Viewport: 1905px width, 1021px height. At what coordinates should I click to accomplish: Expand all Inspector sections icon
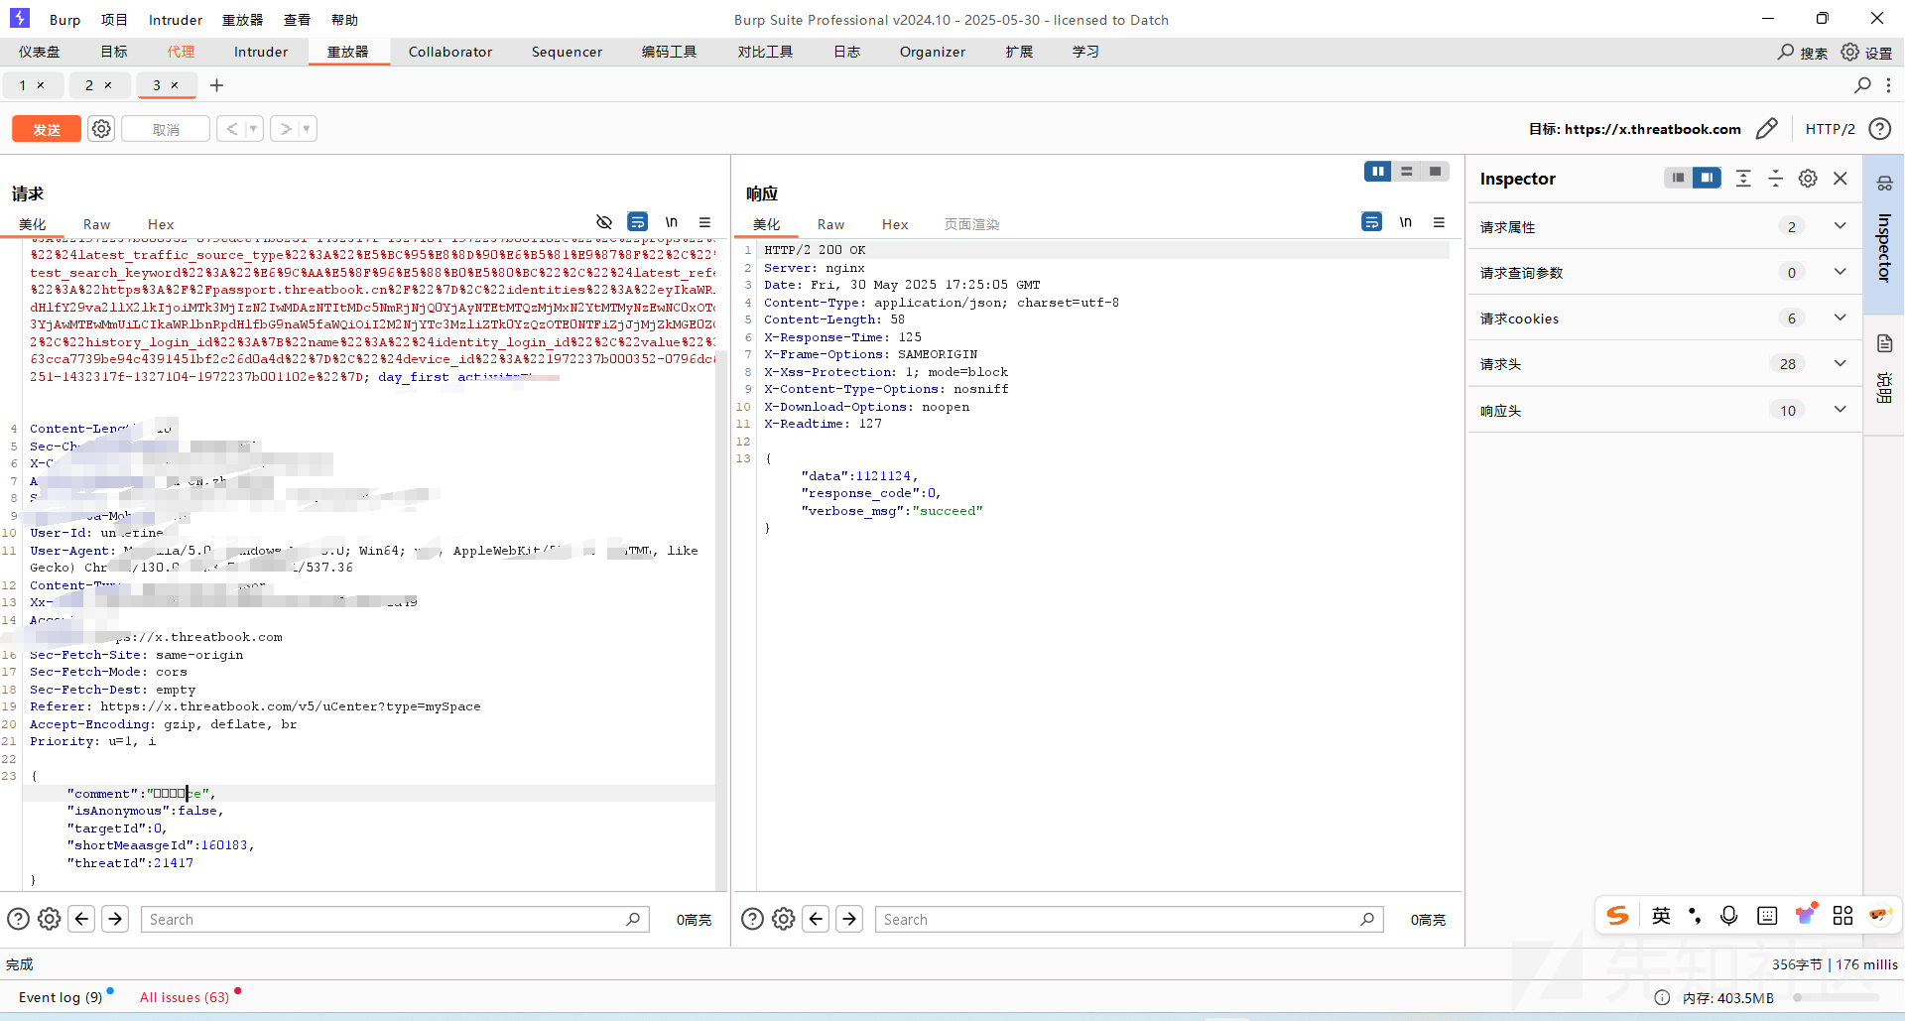1743,178
